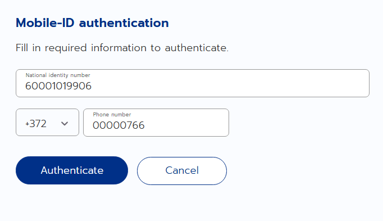Image resolution: width=383 pixels, height=221 pixels.
Task: Click the identity value 60001019906
Action: point(58,86)
